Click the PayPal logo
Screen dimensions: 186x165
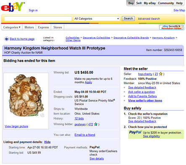[x=135, y=132]
